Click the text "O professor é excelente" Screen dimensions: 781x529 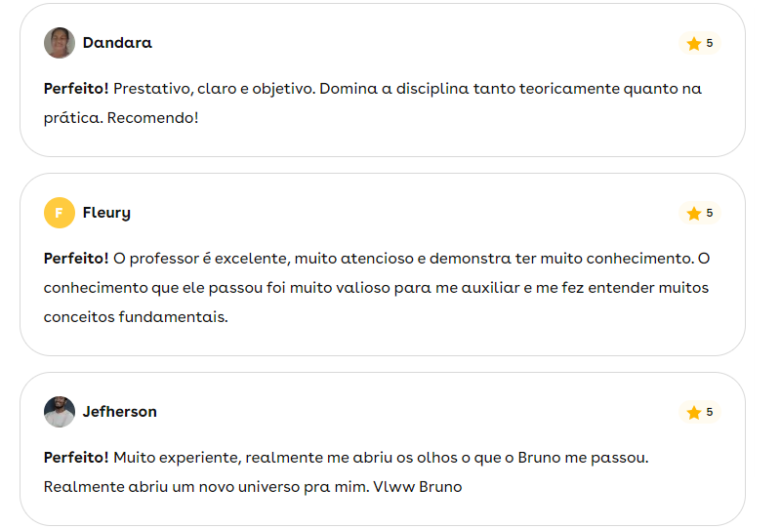pyautogui.click(x=199, y=259)
